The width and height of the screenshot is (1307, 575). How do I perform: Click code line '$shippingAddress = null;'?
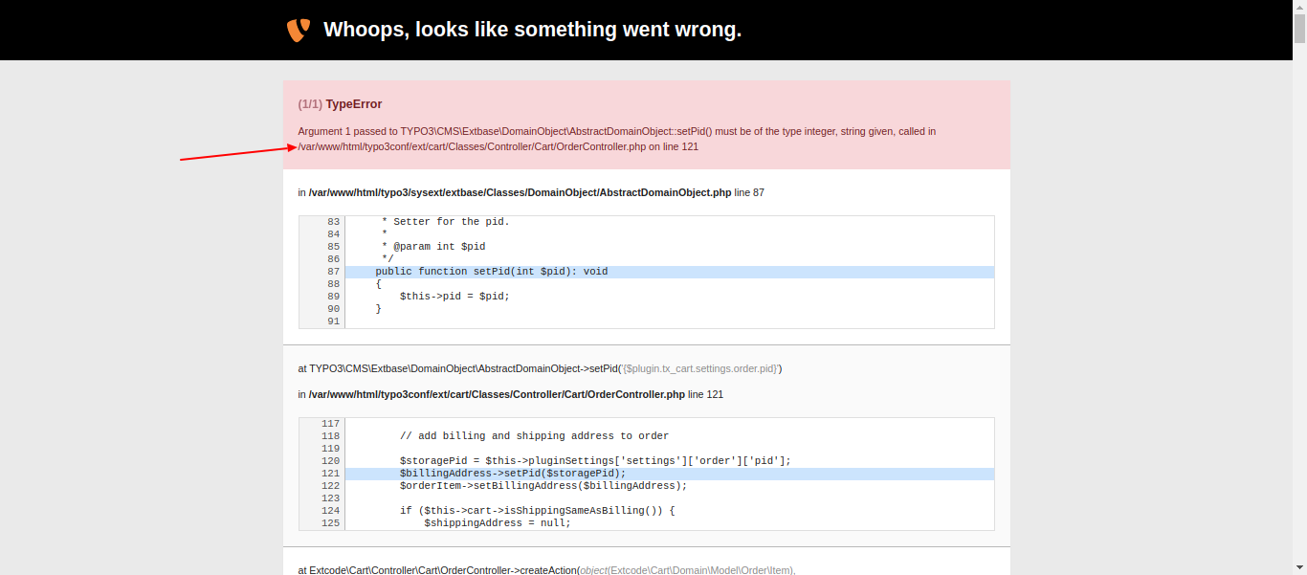[x=498, y=523]
